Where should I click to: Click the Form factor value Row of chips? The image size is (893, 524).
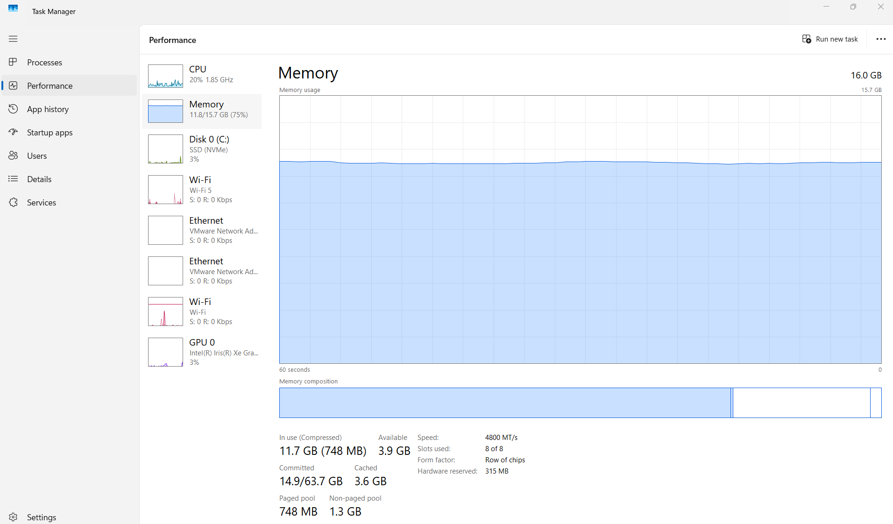click(505, 460)
